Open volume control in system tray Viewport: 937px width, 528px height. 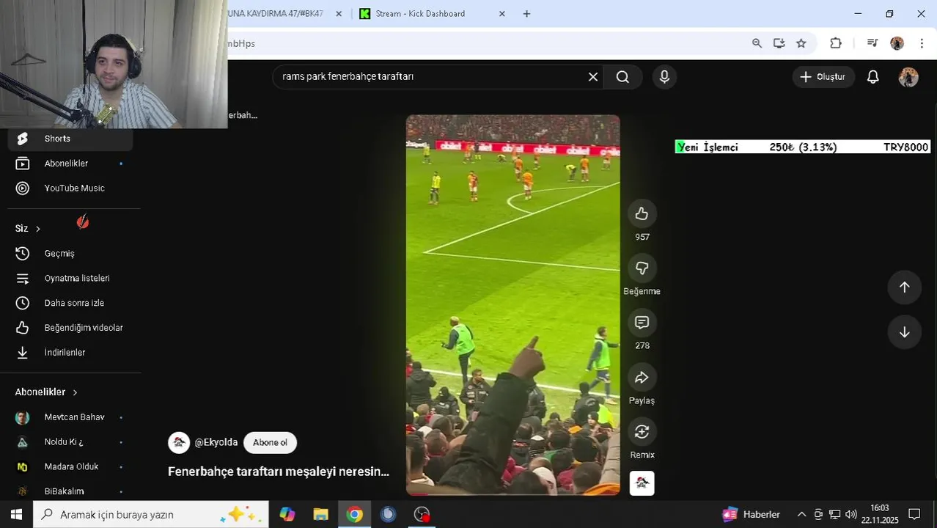pyautogui.click(x=850, y=514)
